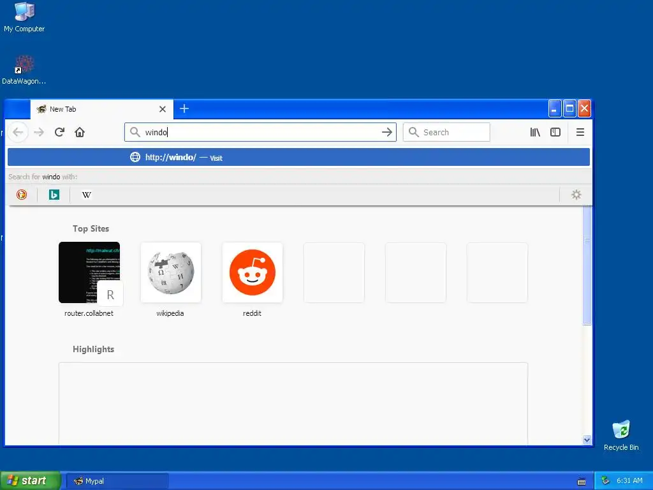
Task: Open the wikipedia top site tile
Action: (171, 272)
